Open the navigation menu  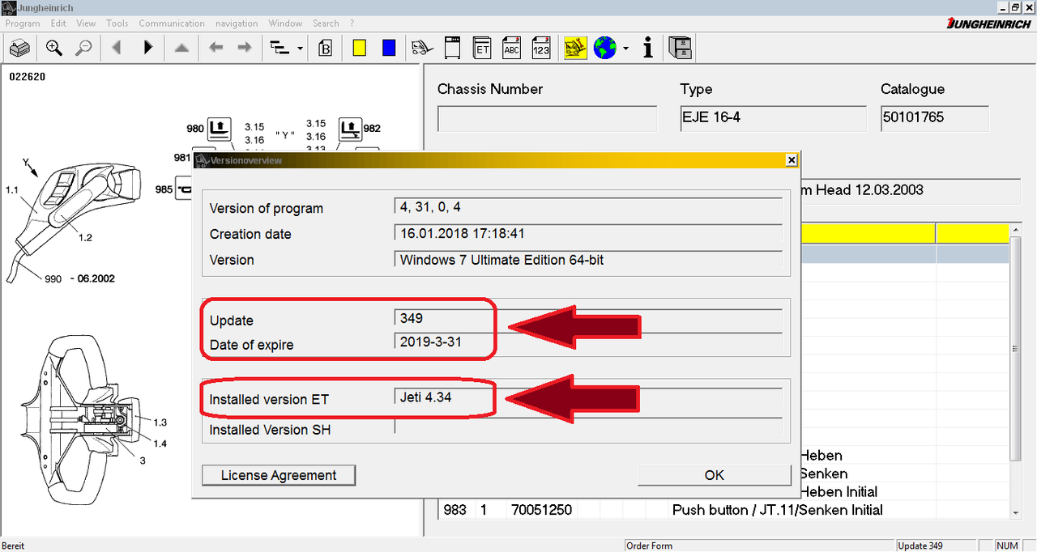[237, 23]
